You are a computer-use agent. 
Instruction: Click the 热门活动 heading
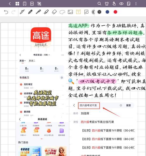pos(23,142)
